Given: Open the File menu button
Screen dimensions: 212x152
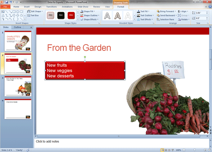Looking at the screenshot, I should (5, 7).
